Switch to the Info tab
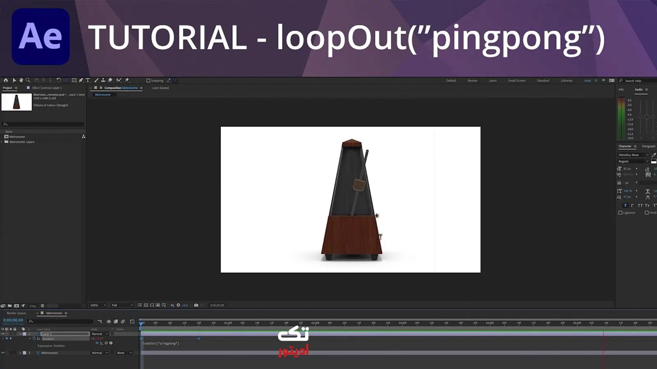The width and height of the screenshot is (657, 369). pyautogui.click(x=621, y=89)
